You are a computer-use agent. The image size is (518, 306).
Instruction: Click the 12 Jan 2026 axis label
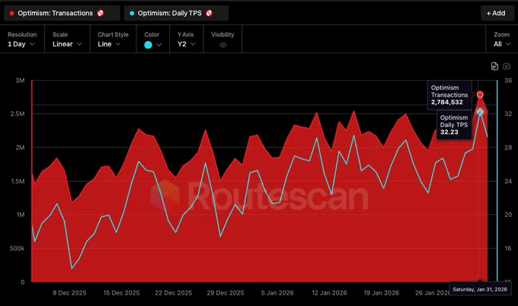coord(329,293)
